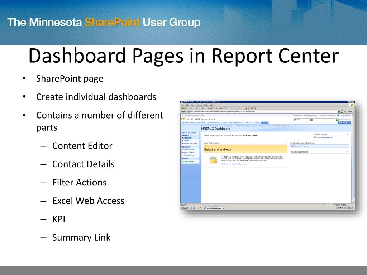Click the contact administrator name link
The height and width of the screenshot is (275, 367).
coord(325,137)
